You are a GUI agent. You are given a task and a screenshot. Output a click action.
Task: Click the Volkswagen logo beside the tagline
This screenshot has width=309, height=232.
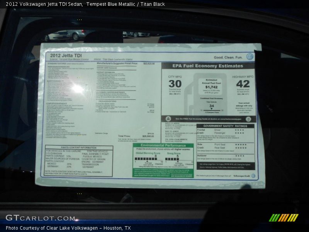[250, 57]
